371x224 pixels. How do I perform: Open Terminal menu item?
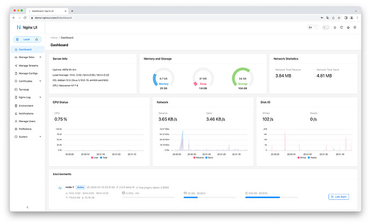[x=27, y=90]
